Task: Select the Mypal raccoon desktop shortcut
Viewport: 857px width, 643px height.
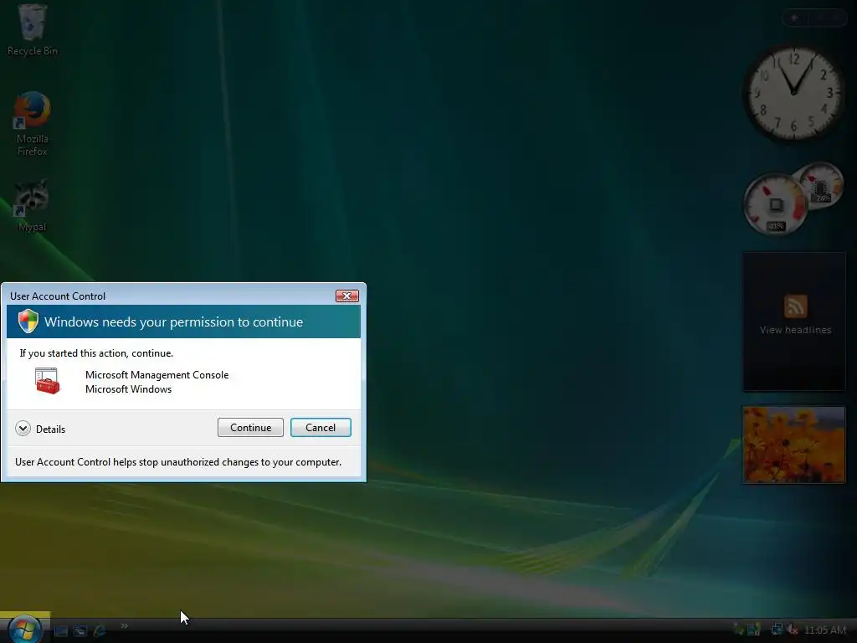Action: [32, 205]
